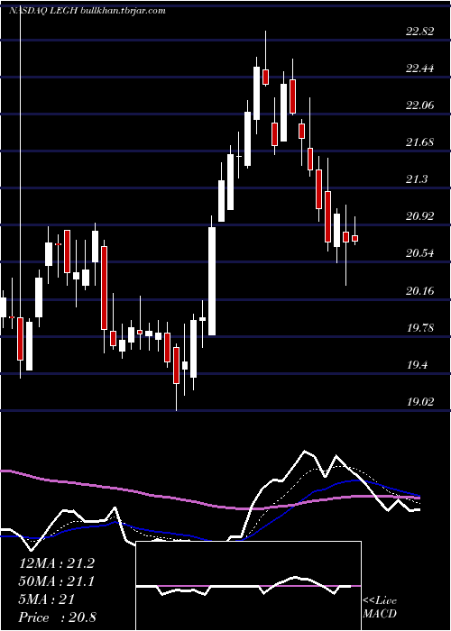Click the 20.92 price level label
The width and height of the screenshot is (451, 631).
pos(420,216)
